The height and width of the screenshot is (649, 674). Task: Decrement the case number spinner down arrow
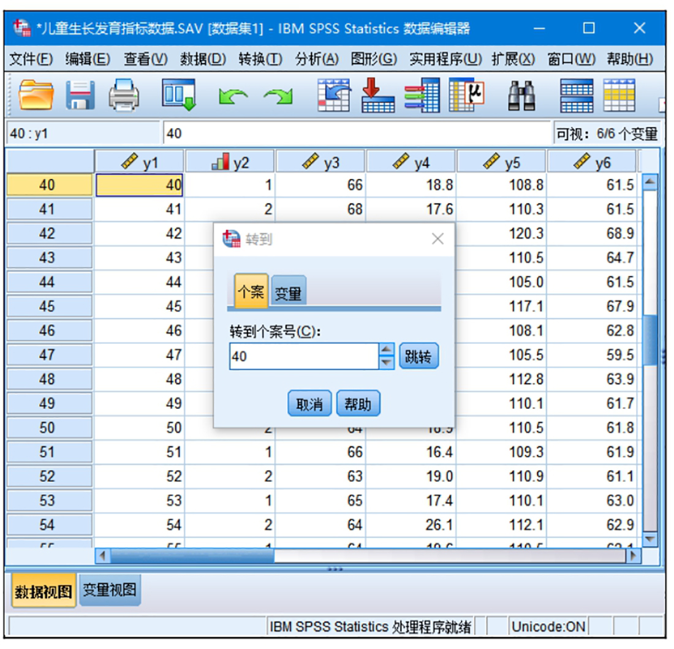pyautogui.click(x=386, y=362)
